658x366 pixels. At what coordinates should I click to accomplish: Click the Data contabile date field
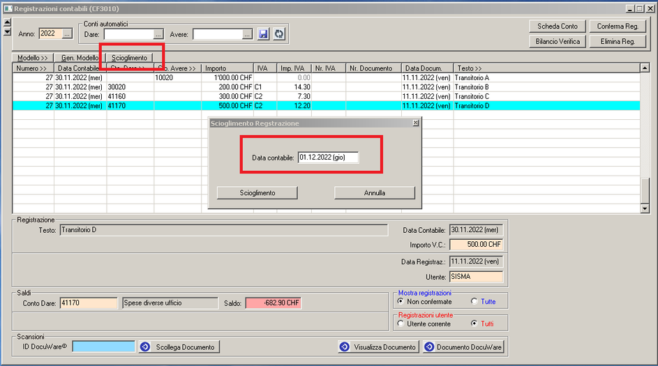pyautogui.click(x=327, y=158)
